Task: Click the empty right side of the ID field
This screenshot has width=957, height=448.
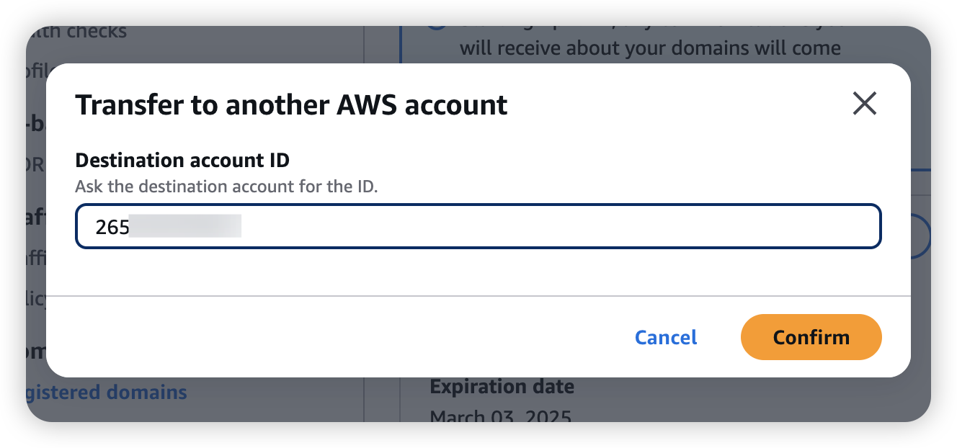Action: pyautogui.click(x=649, y=227)
